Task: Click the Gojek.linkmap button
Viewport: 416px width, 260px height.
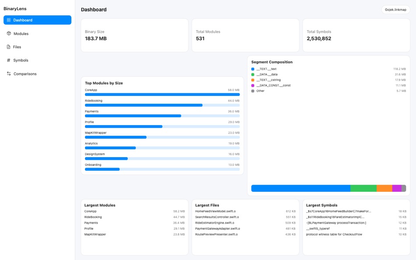Action: [x=395, y=10]
